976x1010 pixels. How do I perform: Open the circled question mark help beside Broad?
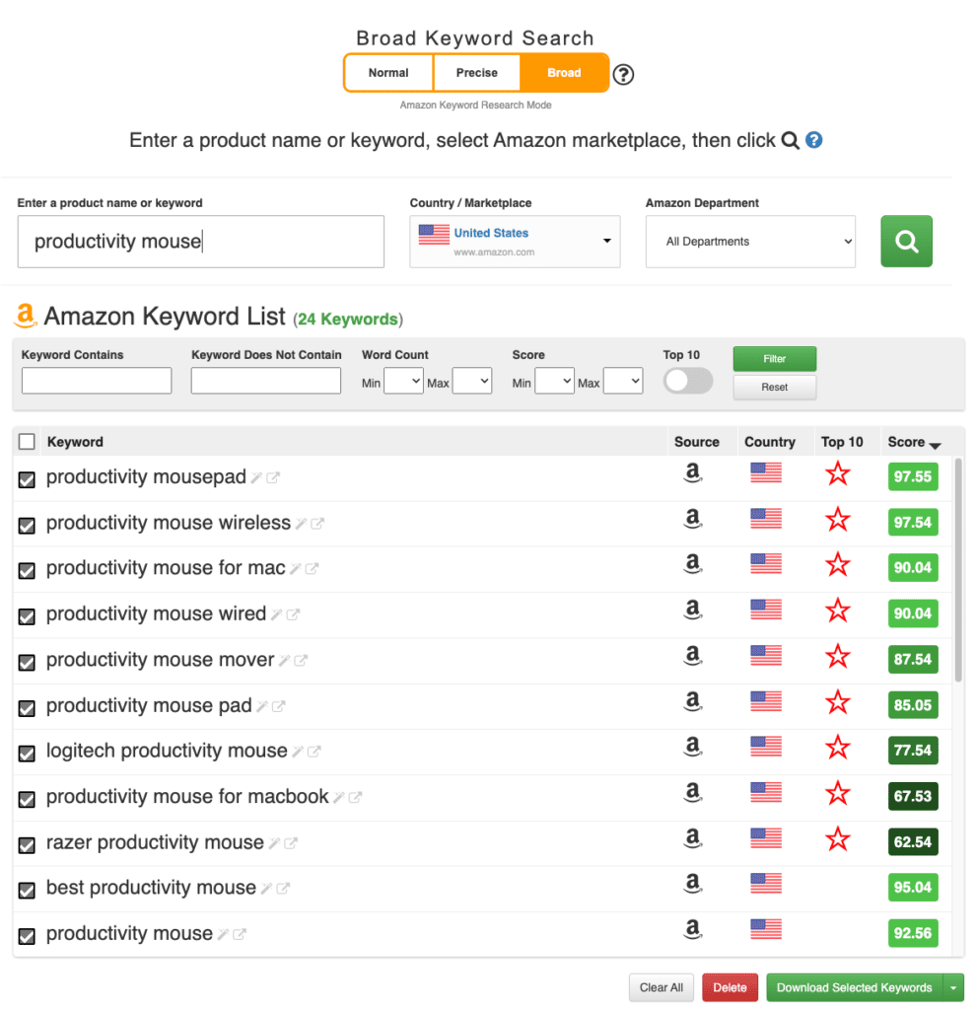(622, 75)
